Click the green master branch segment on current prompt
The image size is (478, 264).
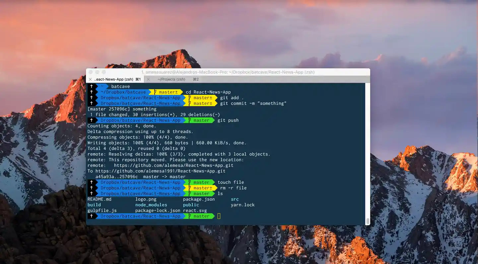[199, 216]
